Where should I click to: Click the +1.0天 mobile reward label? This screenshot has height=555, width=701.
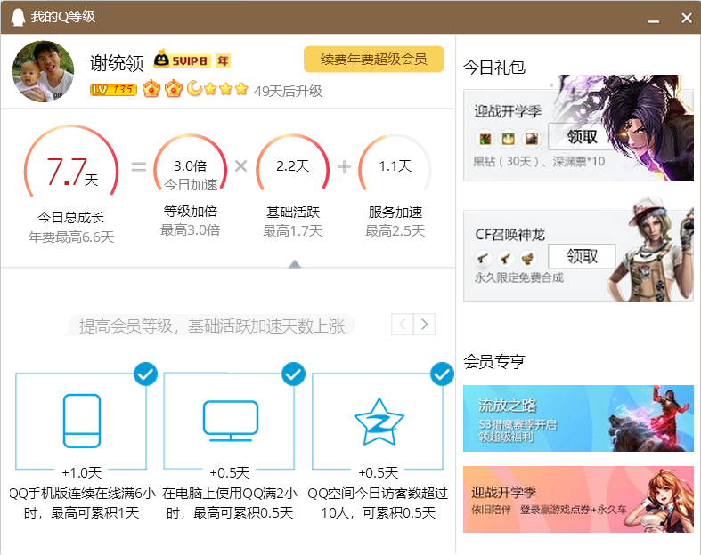point(82,472)
